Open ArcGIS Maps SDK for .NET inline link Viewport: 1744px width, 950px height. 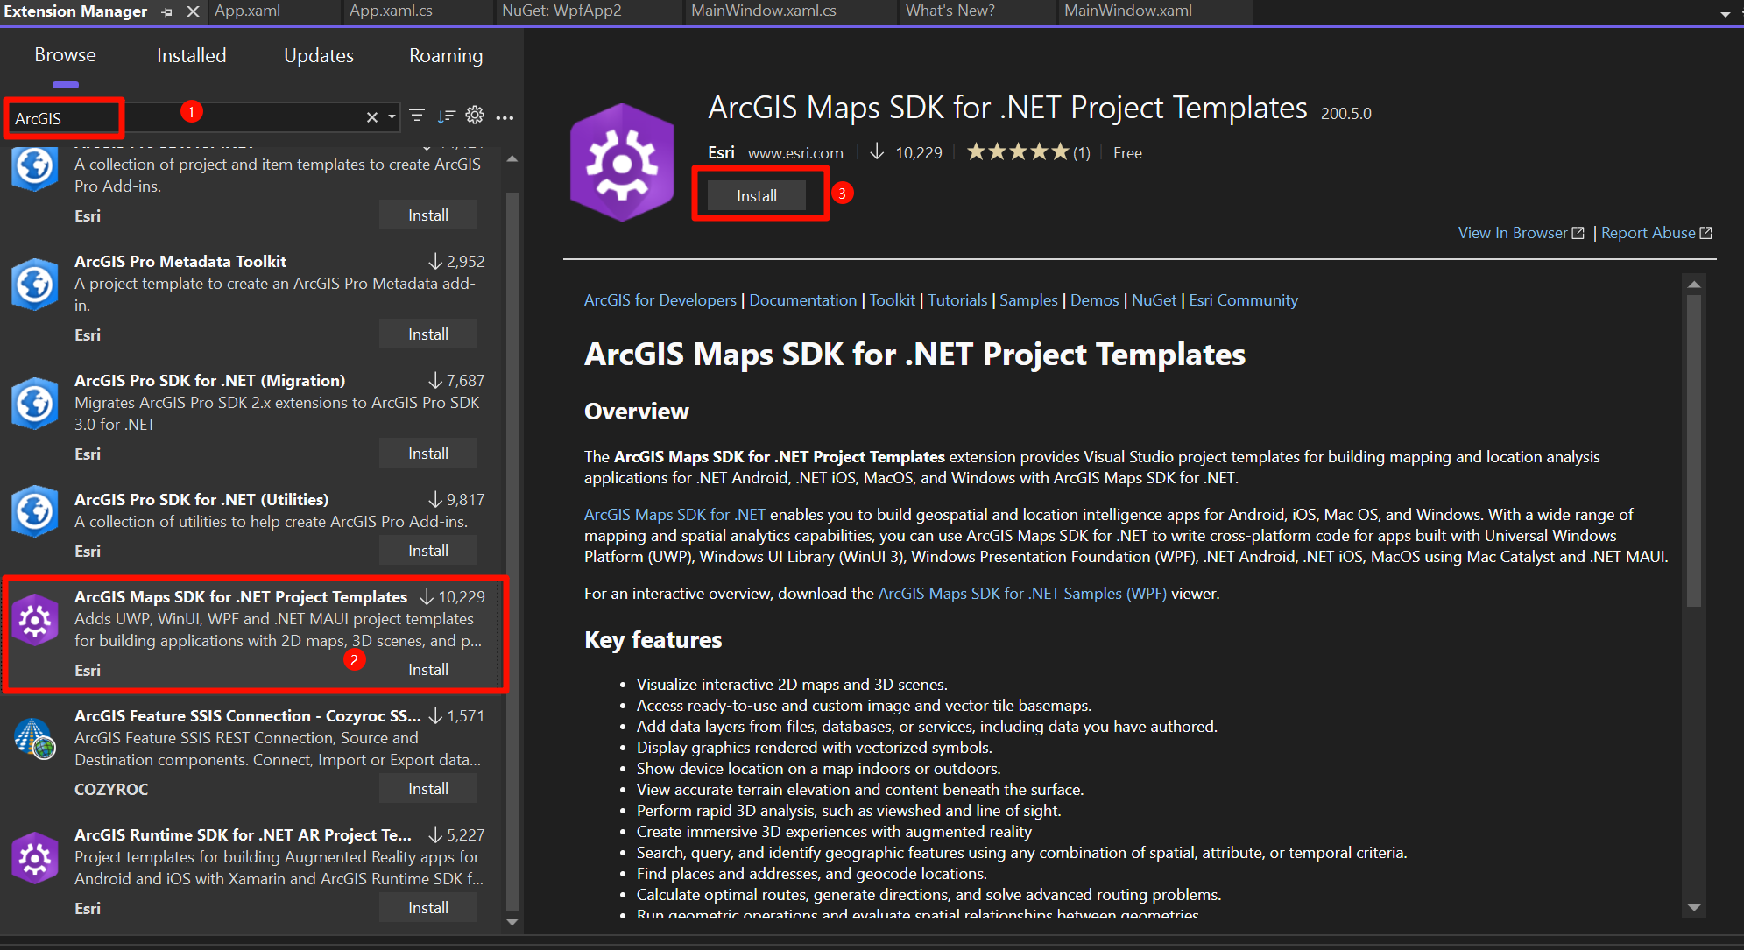[674, 515]
